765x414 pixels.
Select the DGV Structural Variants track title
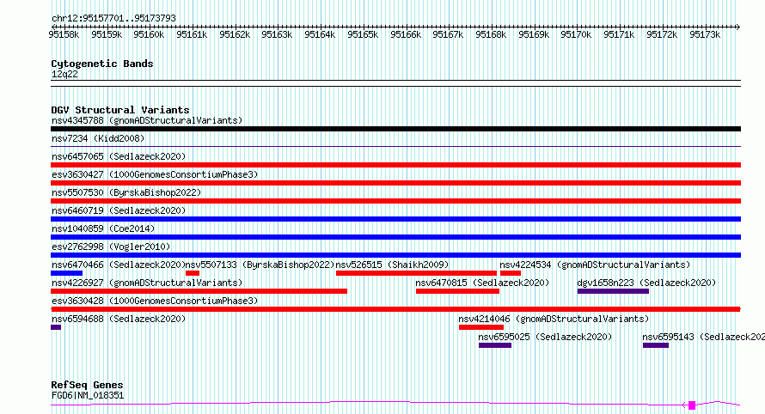tap(120, 110)
